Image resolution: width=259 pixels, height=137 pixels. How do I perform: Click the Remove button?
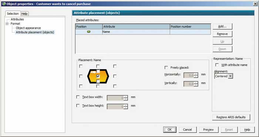pos(222,34)
